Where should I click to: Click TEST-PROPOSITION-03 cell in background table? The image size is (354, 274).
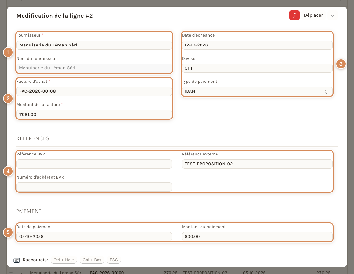205,272
